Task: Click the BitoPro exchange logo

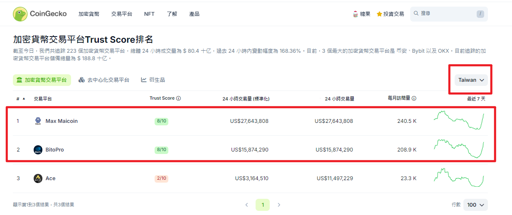Action: [38, 150]
